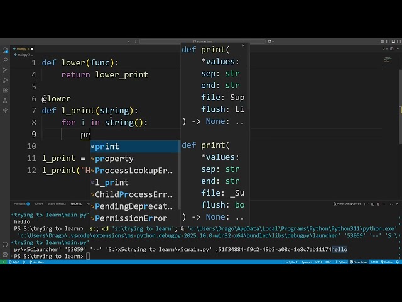Choose the PermissionError suggestion

(134, 218)
